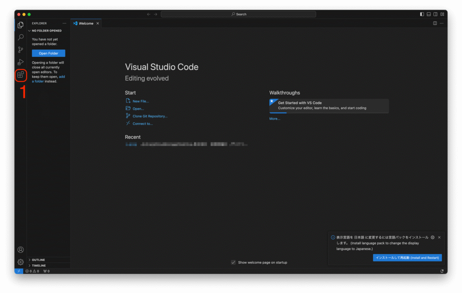Image resolution: width=462 pixels, height=293 pixels.
Task: Select the Welcome tab
Action: pos(86,23)
